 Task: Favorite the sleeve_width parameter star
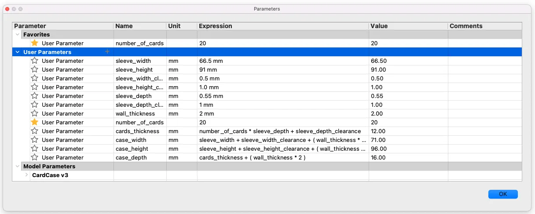pos(35,61)
